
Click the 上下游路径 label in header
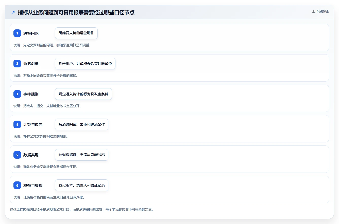[320, 11]
